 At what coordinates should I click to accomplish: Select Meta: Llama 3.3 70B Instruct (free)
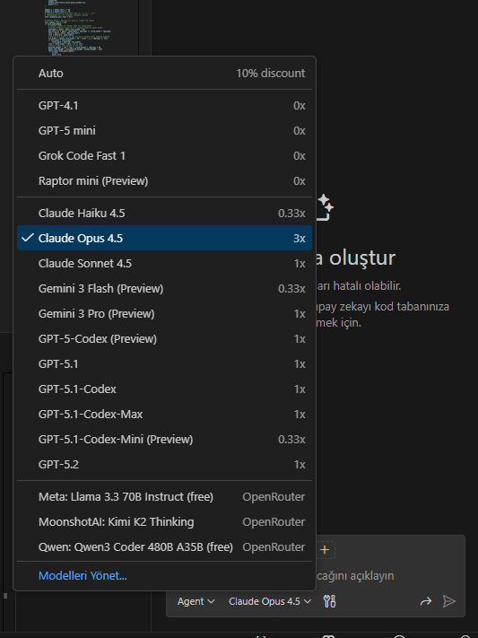click(164, 497)
